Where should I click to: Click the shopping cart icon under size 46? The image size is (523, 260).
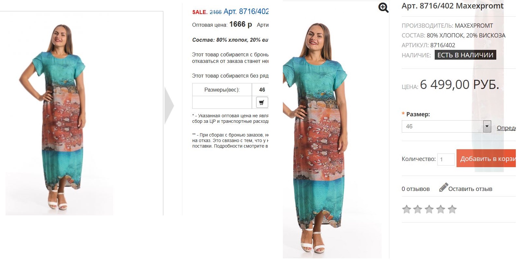coord(262,102)
